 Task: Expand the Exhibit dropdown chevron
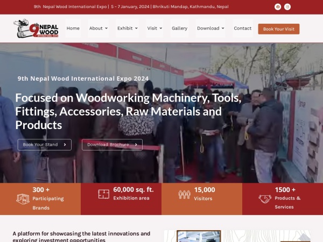point(136,29)
